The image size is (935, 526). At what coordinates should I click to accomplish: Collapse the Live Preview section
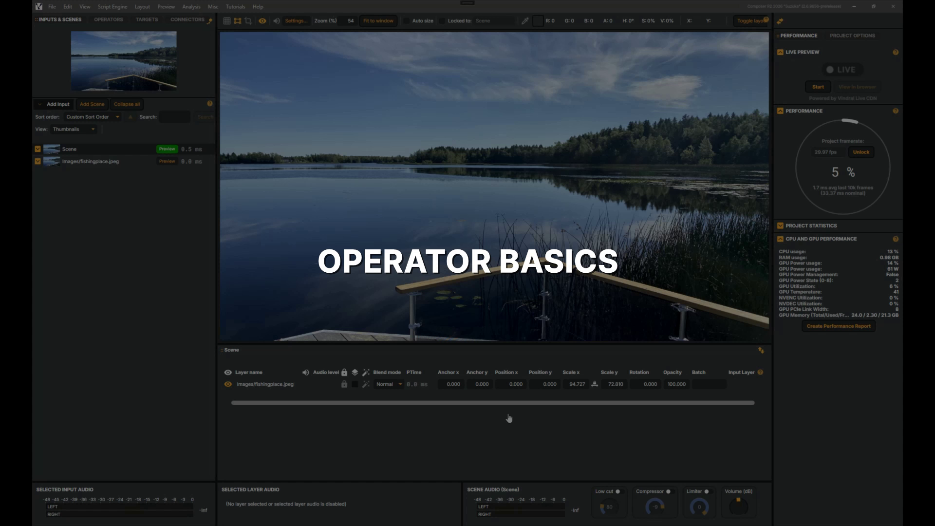click(x=780, y=52)
